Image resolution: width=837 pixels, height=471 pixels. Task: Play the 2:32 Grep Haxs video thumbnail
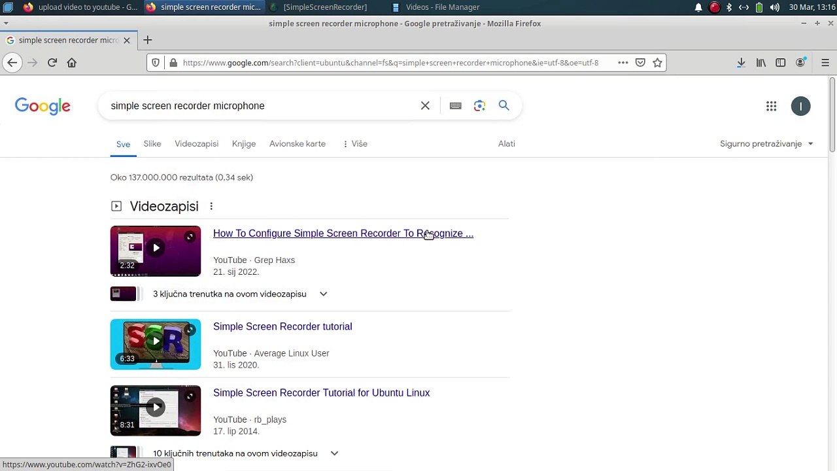point(156,251)
